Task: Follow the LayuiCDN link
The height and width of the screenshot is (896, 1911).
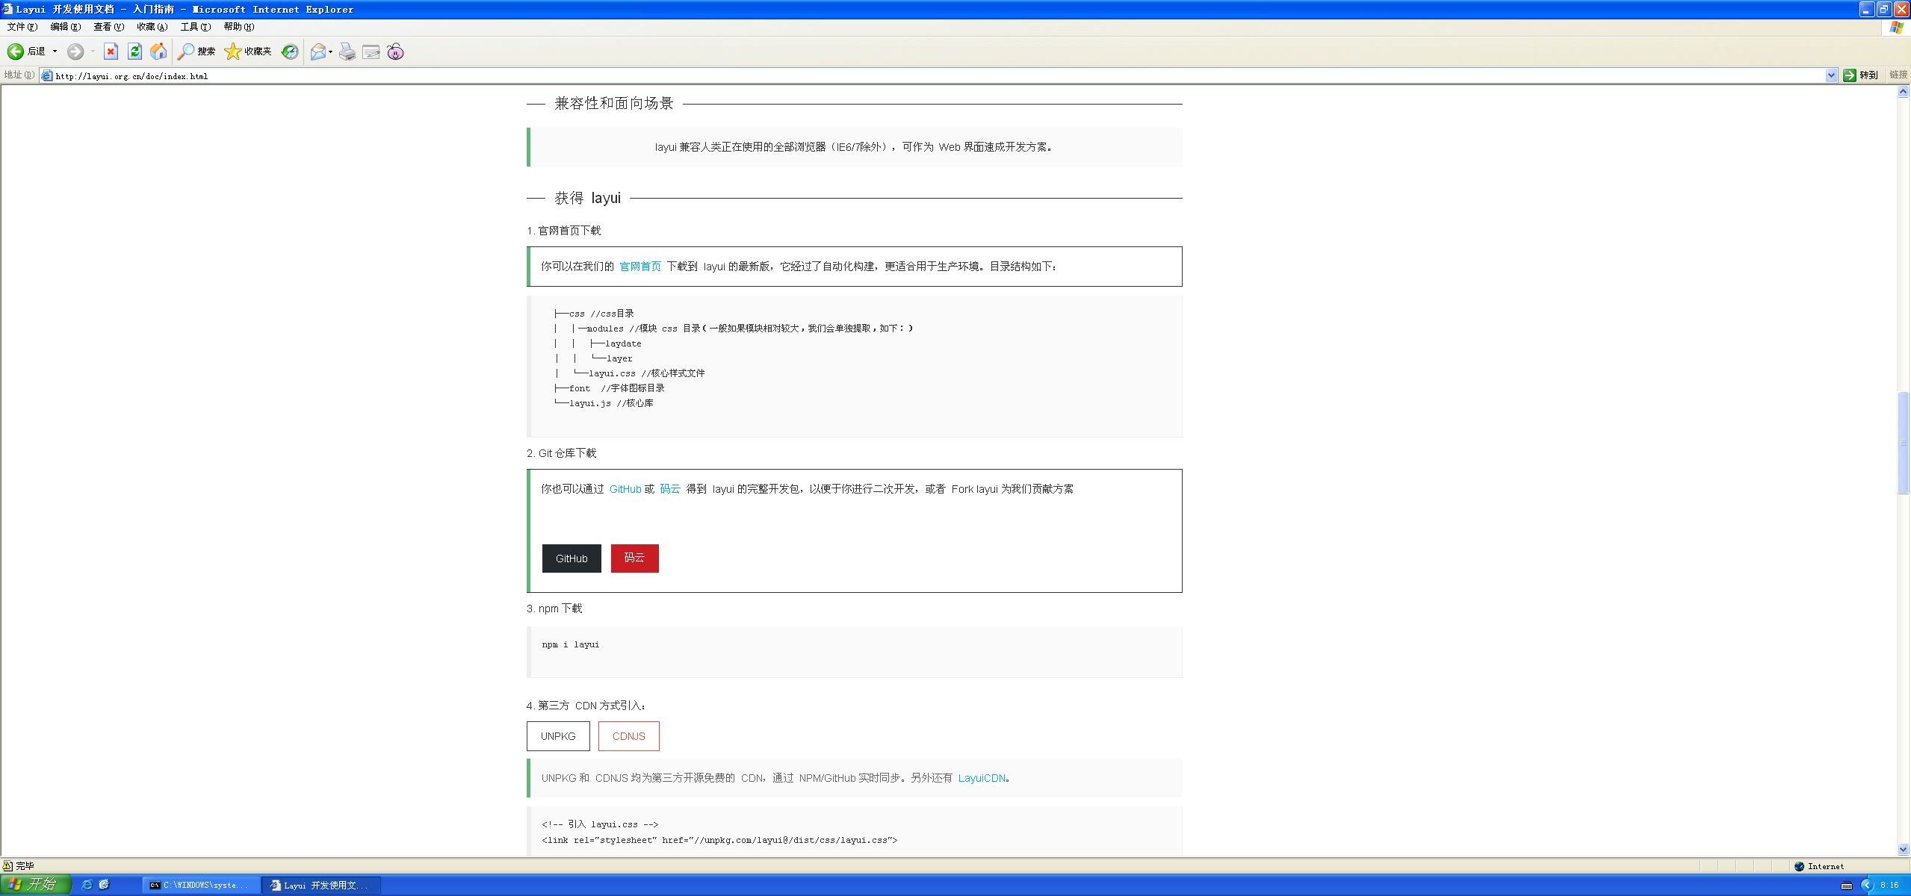Action: 982,778
